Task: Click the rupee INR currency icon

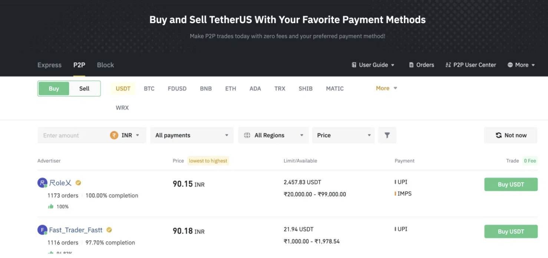Action: [114, 135]
